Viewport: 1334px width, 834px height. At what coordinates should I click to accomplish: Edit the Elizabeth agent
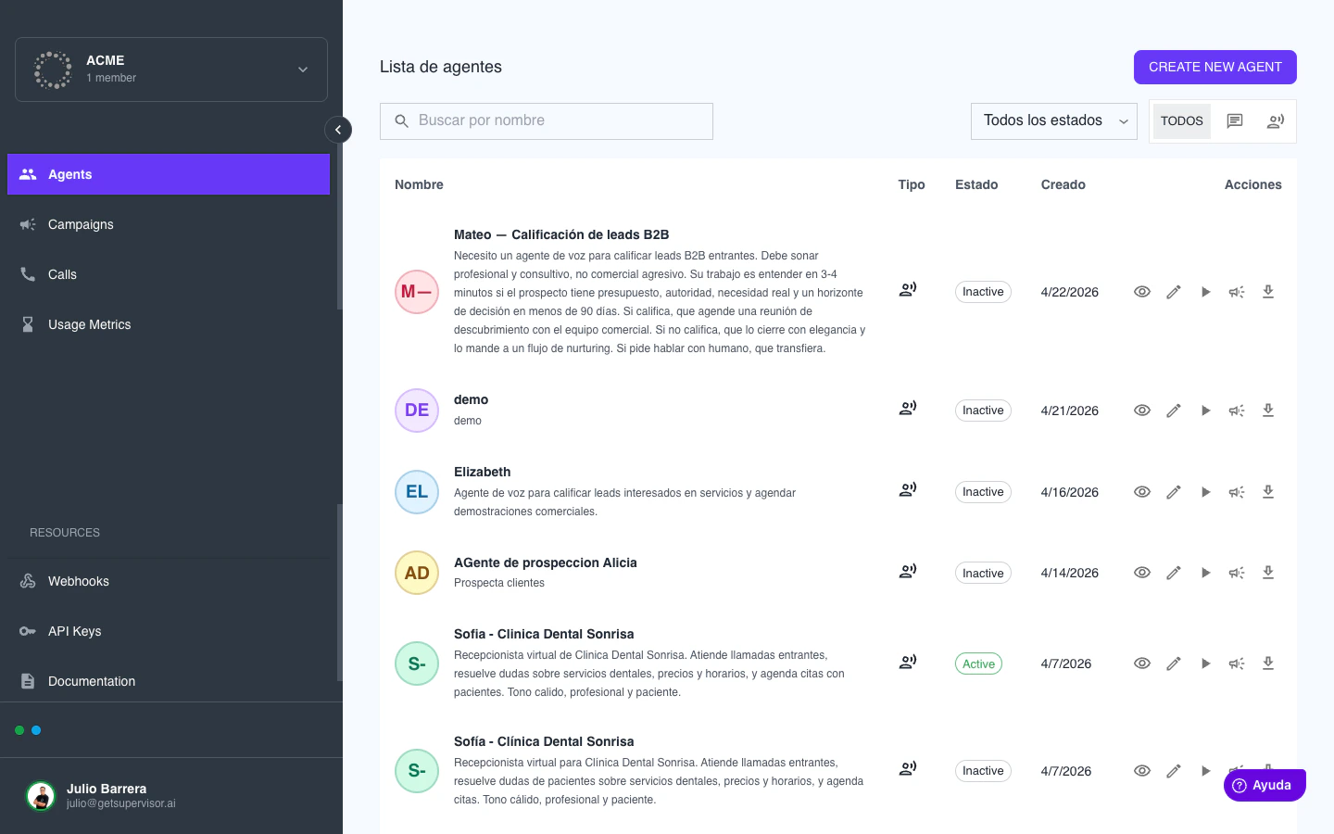[1174, 492]
